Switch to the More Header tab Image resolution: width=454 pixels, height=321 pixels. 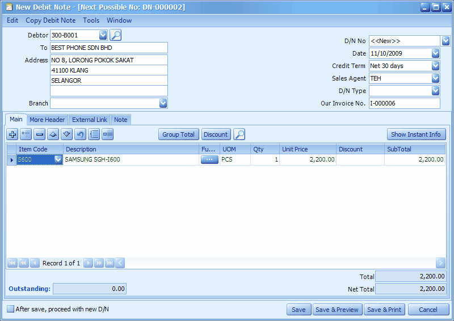(x=47, y=120)
